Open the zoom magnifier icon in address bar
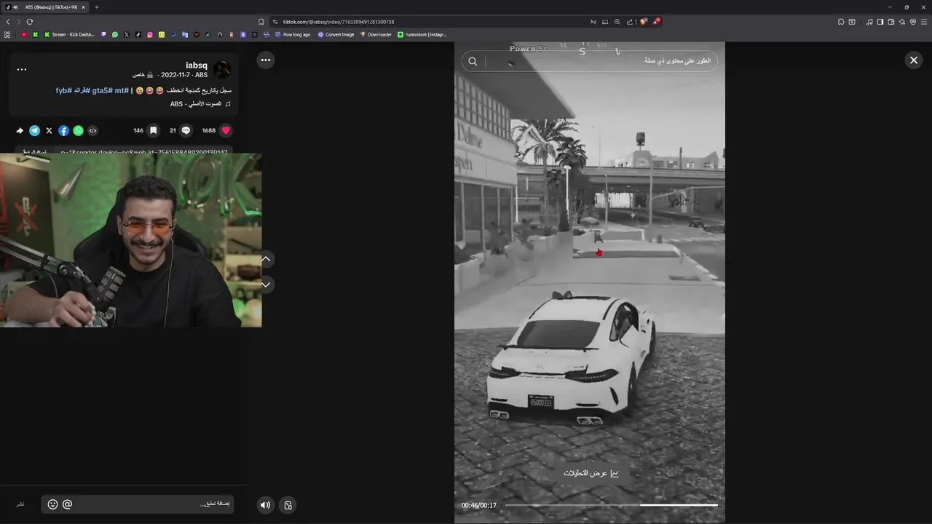Screen dimensions: 932x524 [x=617, y=22]
